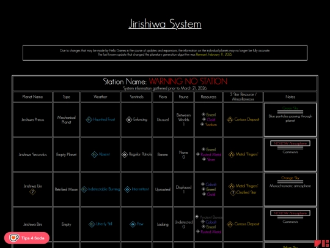Click the Jirishiwa System page title

(x=165, y=24)
